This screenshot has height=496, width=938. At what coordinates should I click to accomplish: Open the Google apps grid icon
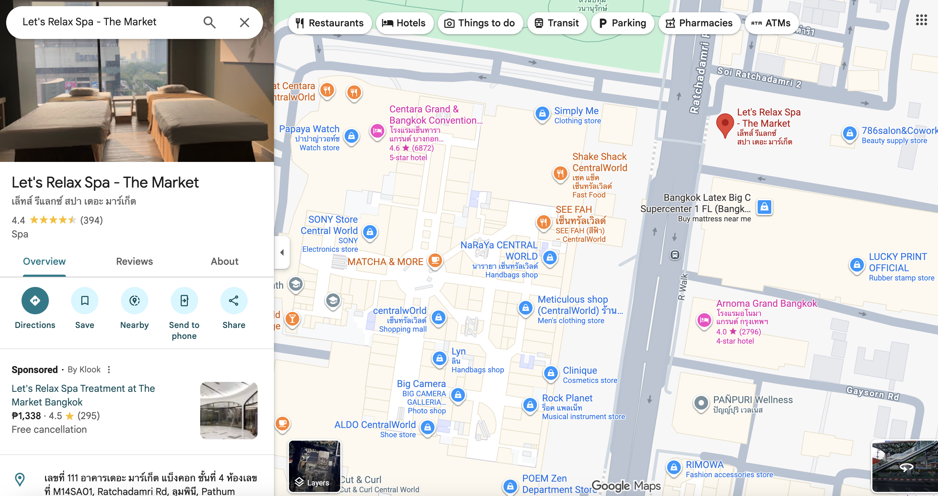pyautogui.click(x=921, y=20)
